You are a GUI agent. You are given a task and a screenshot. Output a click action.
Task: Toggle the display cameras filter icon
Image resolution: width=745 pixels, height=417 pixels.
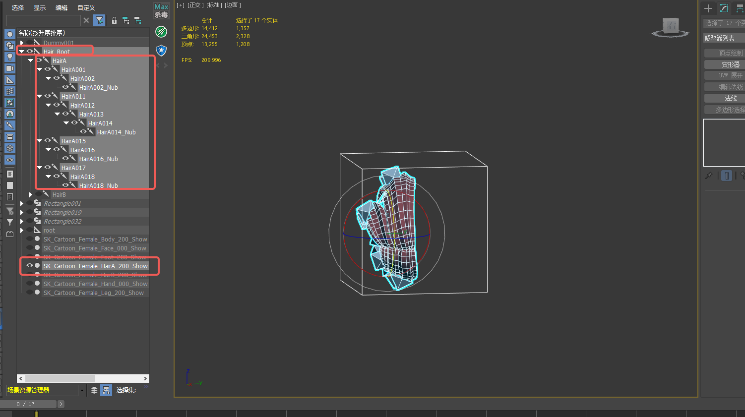pos(10,68)
